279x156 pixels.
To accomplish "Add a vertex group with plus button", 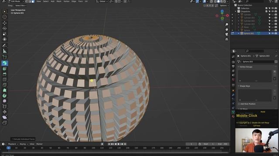I will (275, 71).
